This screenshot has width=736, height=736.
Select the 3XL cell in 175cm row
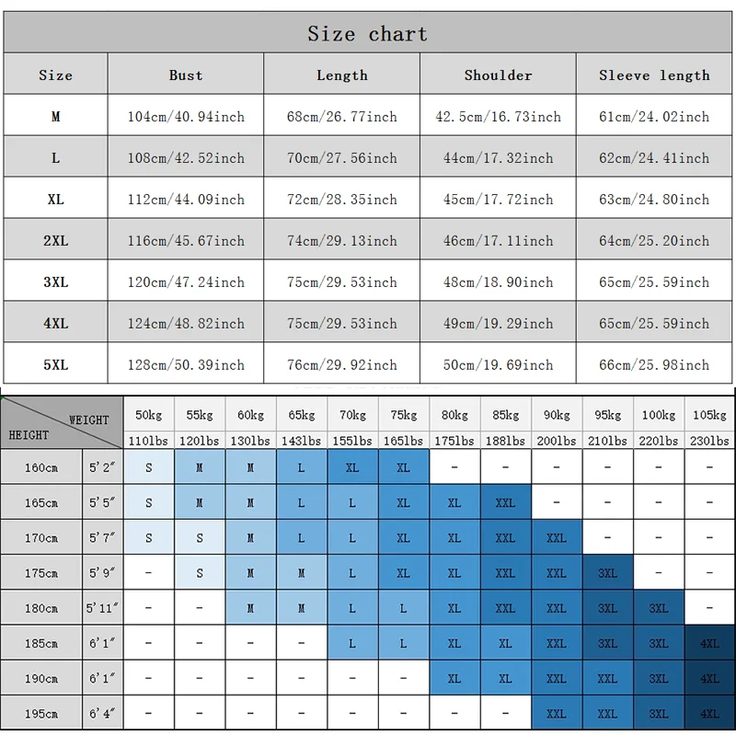pos(607,573)
